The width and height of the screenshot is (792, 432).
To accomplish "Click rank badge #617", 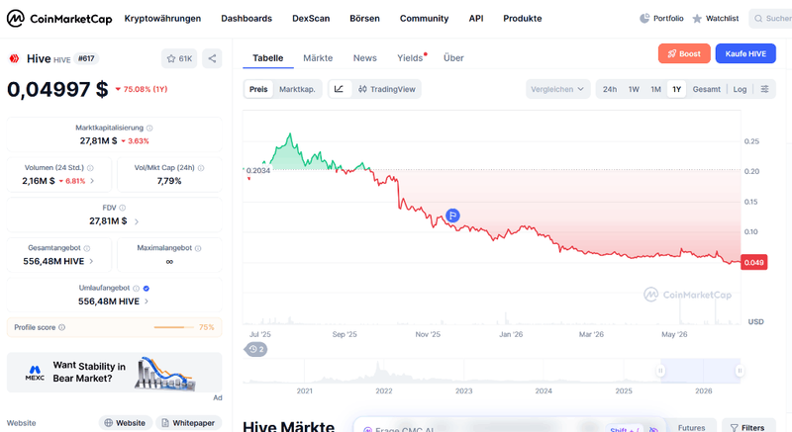I will [x=86, y=58].
